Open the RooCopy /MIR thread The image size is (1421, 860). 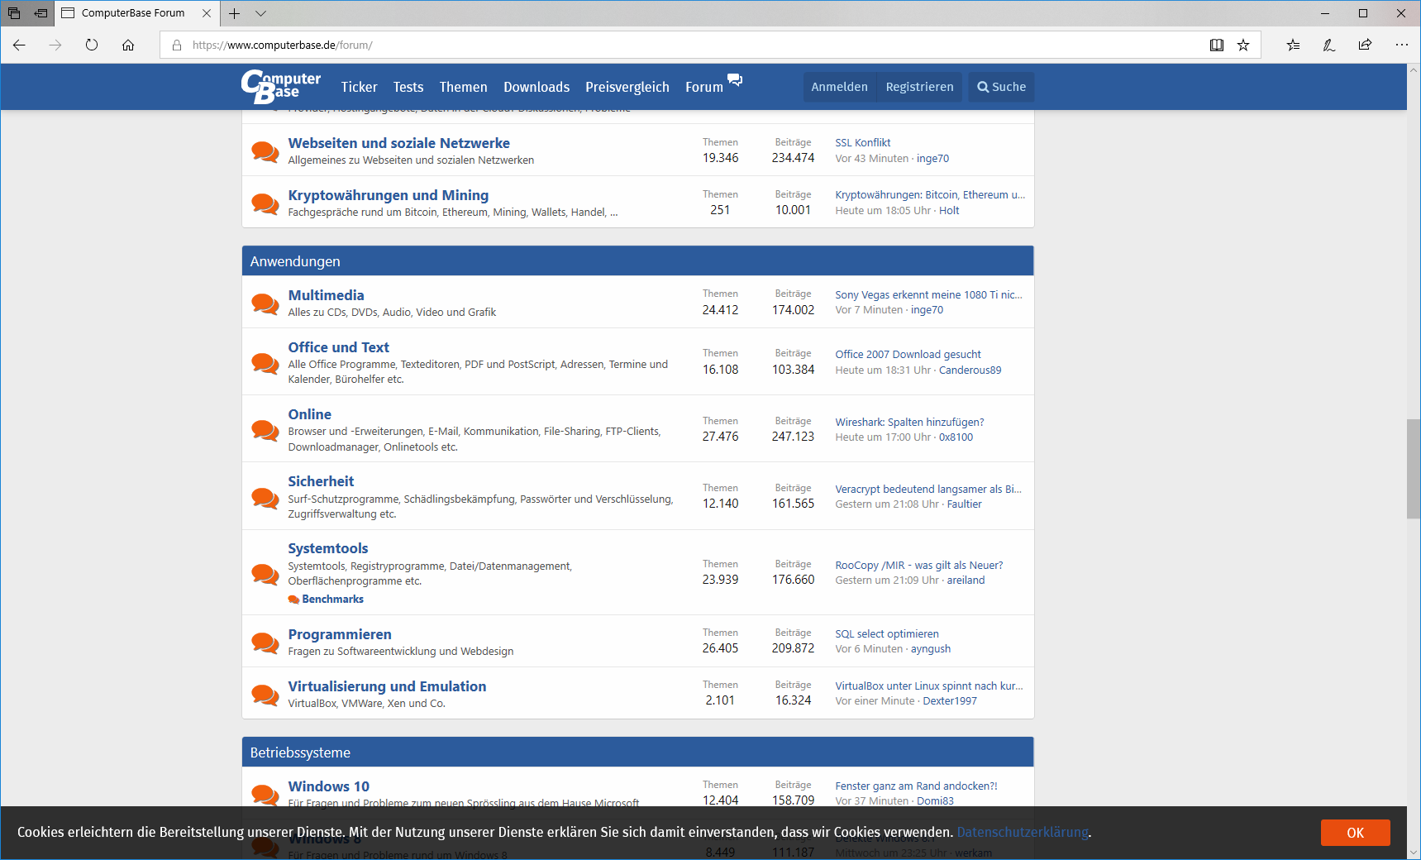[x=918, y=566]
